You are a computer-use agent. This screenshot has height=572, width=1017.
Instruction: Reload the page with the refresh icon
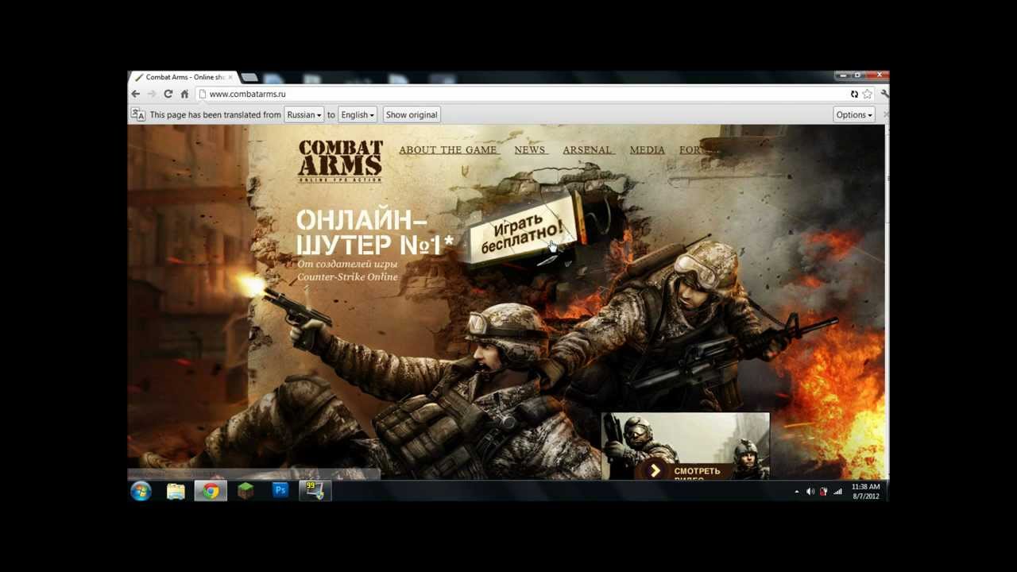(x=168, y=94)
